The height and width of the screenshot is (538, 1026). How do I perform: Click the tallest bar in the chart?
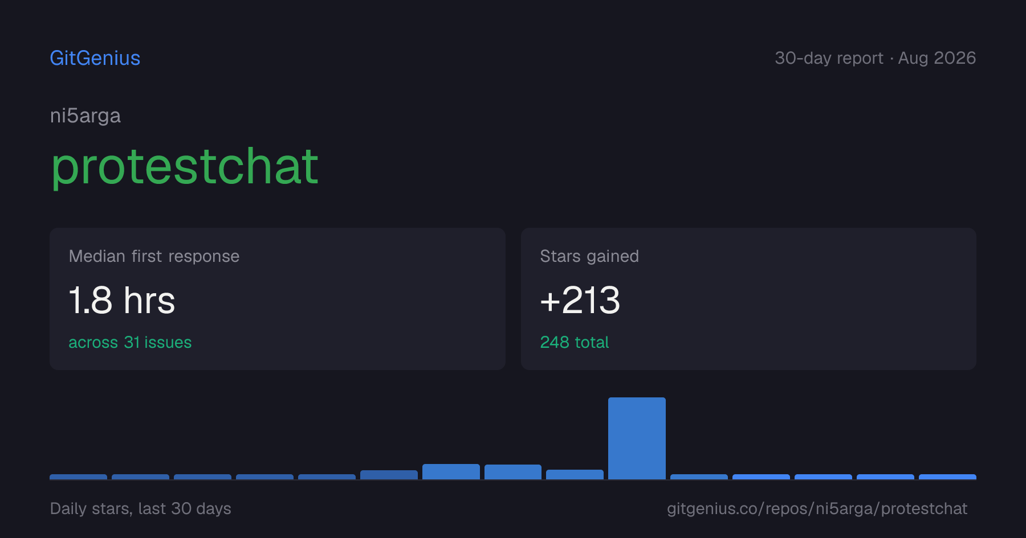click(x=637, y=438)
